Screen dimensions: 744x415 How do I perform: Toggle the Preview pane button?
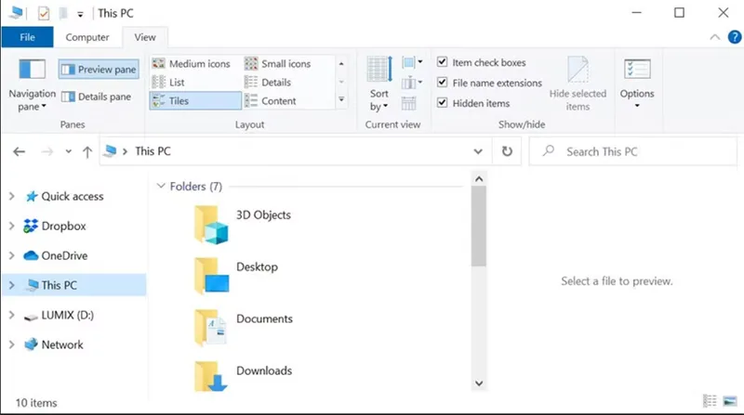coord(99,69)
